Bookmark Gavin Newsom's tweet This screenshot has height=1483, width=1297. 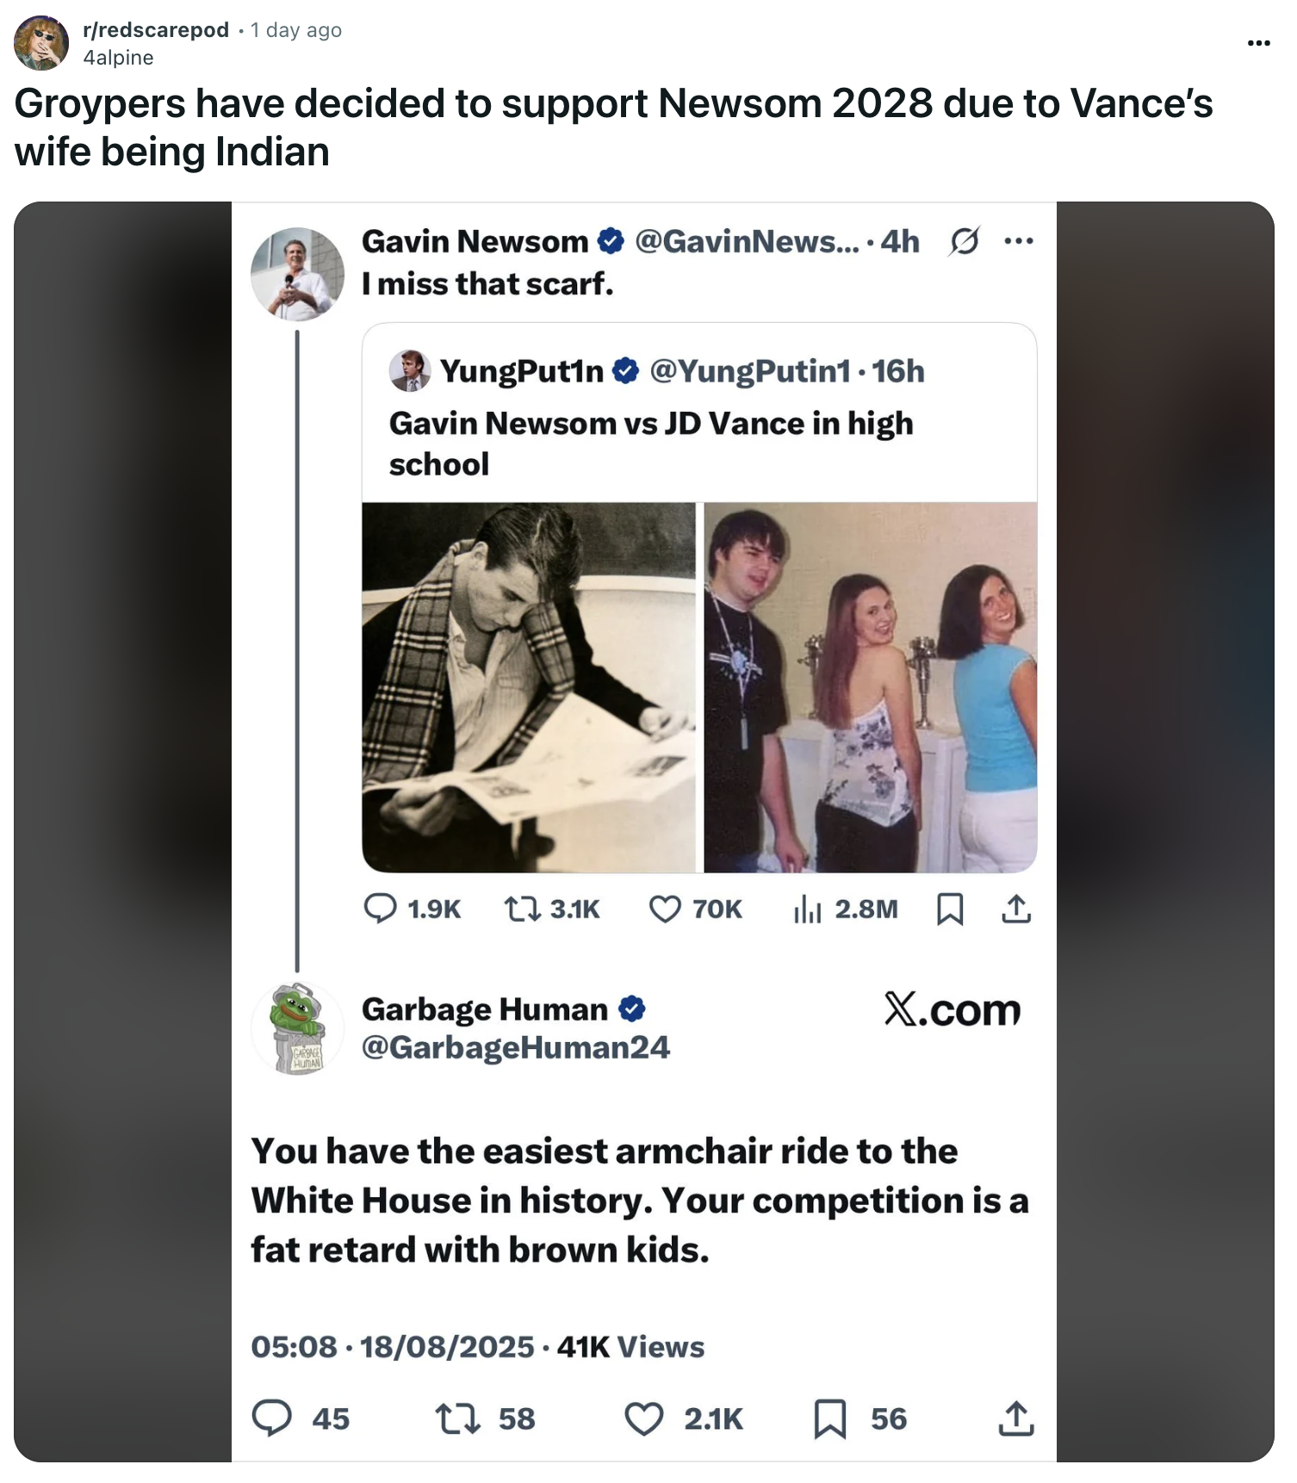(x=950, y=909)
